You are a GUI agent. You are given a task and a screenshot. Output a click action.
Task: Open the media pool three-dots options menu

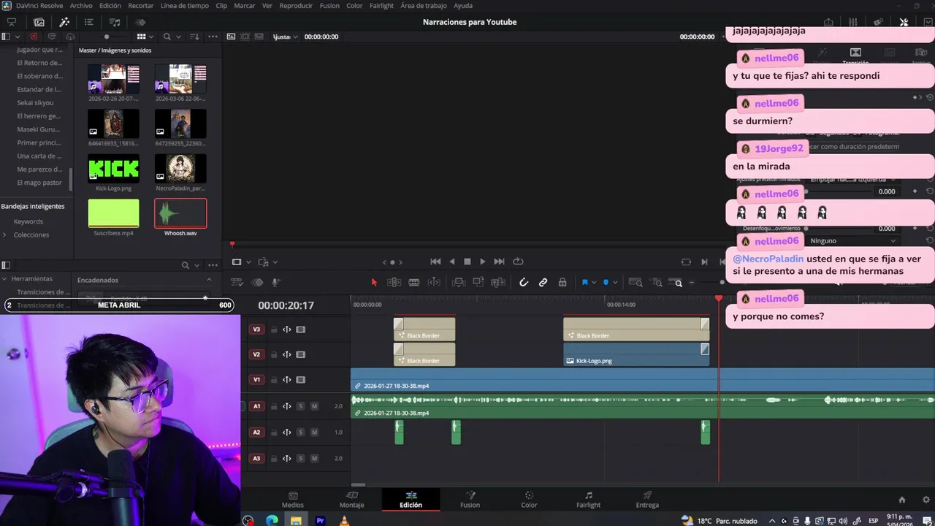click(213, 37)
